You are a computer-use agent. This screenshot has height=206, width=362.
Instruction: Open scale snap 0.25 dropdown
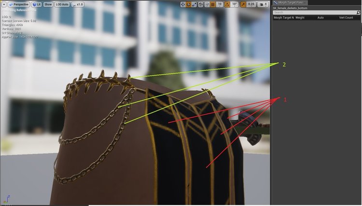[251, 4]
